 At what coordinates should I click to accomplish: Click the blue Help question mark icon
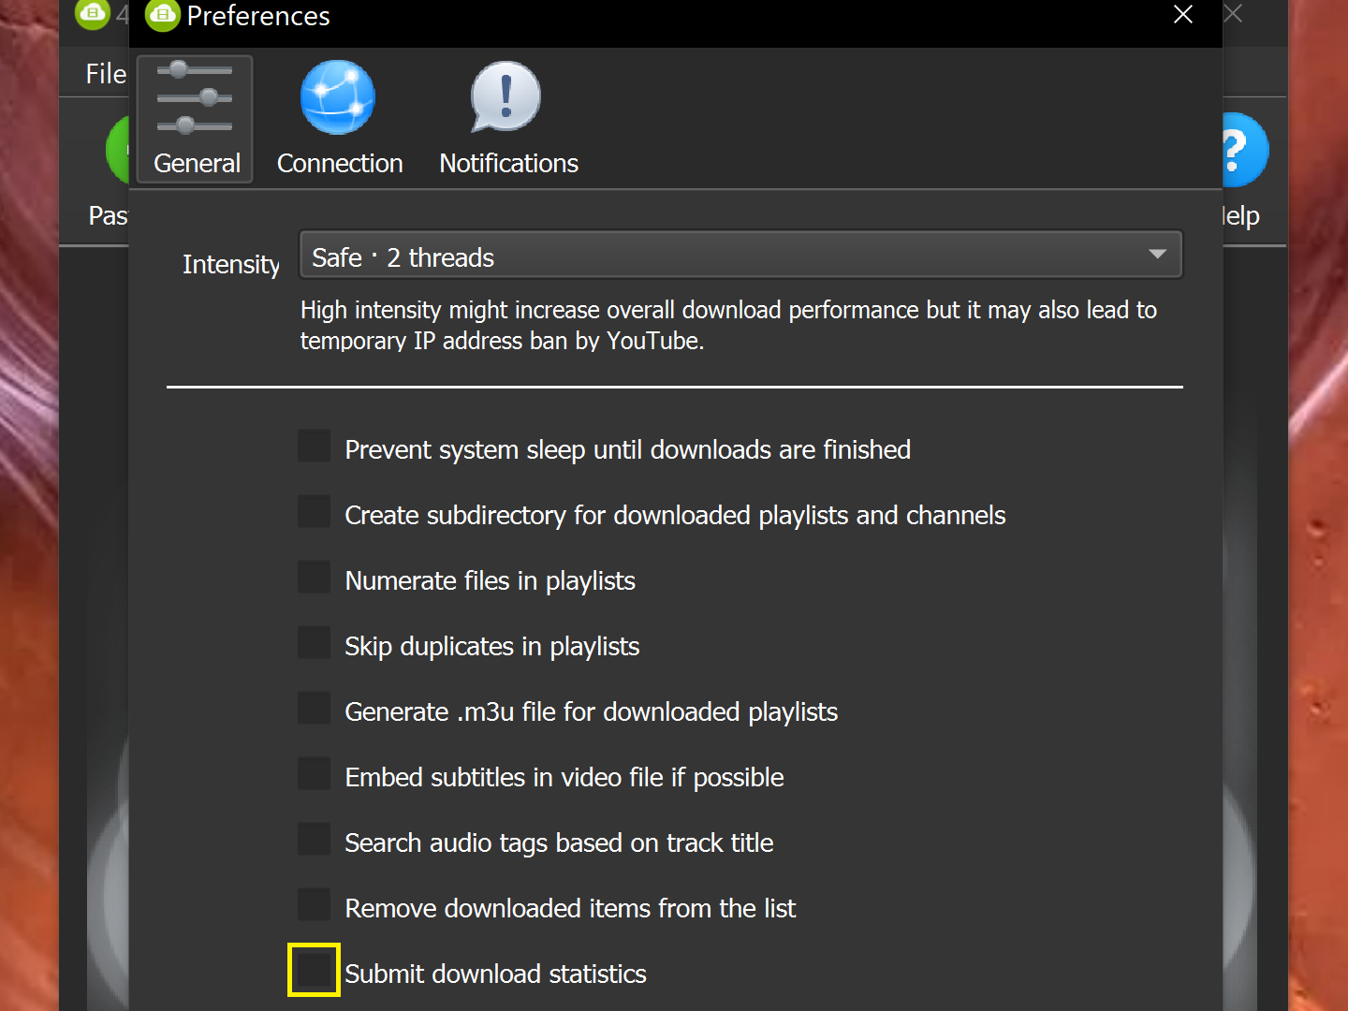(x=1244, y=150)
